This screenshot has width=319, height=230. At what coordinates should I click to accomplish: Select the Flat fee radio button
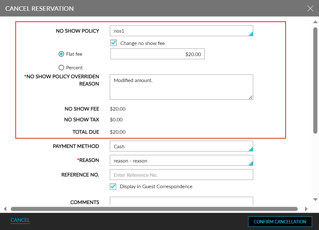pyautogui.click(x=61, y=54)
